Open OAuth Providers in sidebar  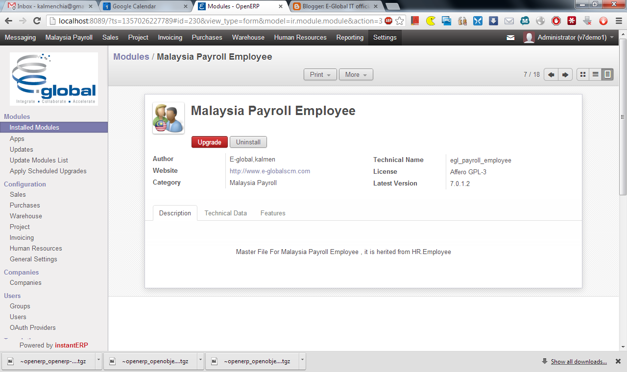tap(33, 327)
